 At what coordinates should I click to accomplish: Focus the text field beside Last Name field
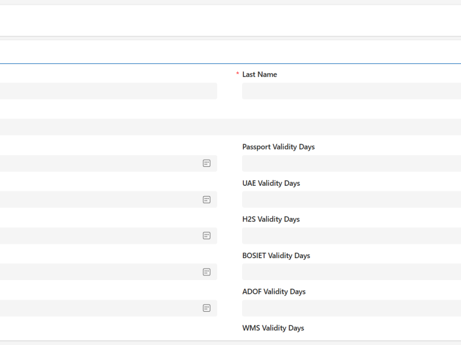[x=108, y=91]
